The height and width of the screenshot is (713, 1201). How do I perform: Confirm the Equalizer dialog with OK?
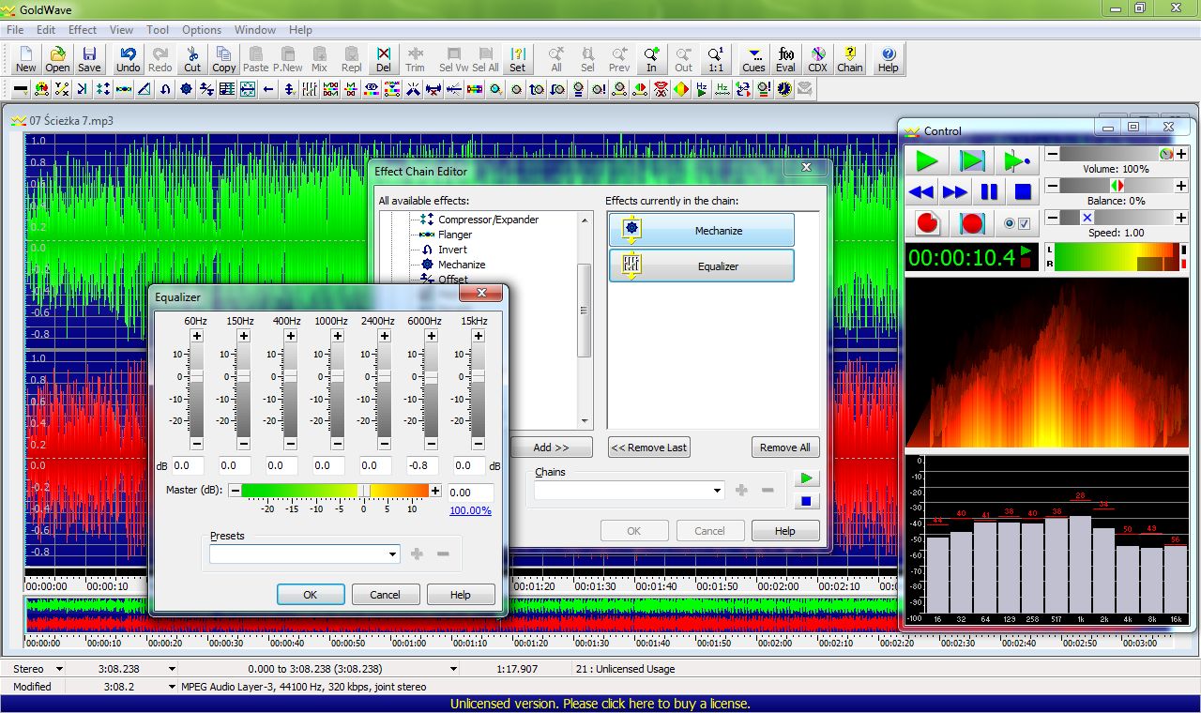point(311,595)
